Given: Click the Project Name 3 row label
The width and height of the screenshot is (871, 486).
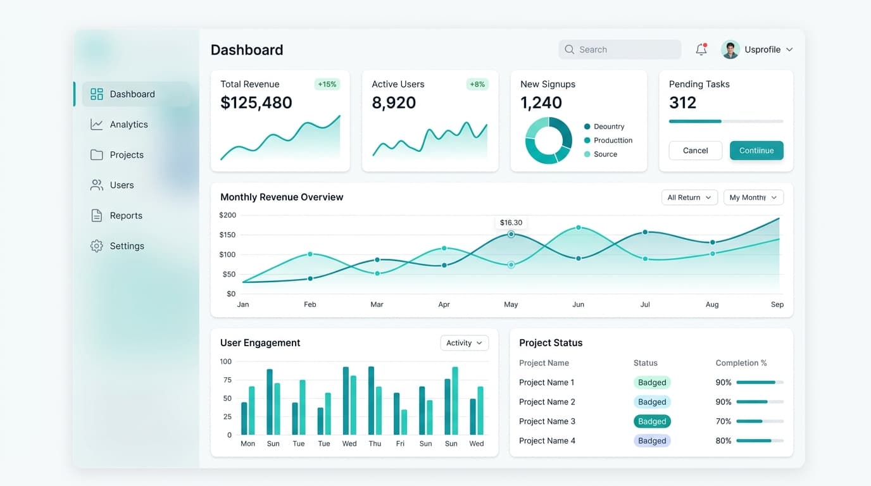Looking at the screenshot, I should [x=547, y=421].
